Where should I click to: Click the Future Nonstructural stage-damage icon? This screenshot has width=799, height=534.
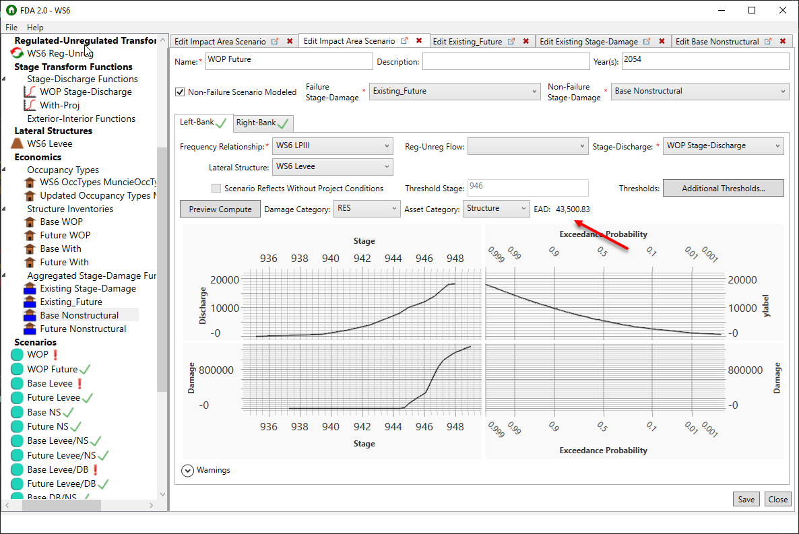(30, 329)
